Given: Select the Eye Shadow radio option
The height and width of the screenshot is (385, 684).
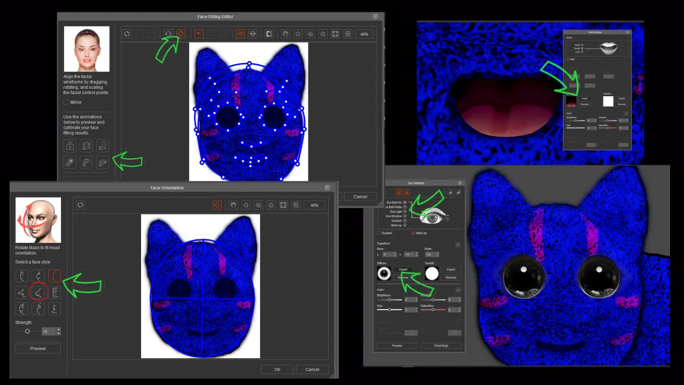Looking at the screenshot, I should [405, 216].
